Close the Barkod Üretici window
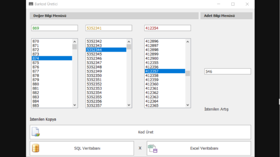This screenshot has height=157, width=280. tap(247, 4)
